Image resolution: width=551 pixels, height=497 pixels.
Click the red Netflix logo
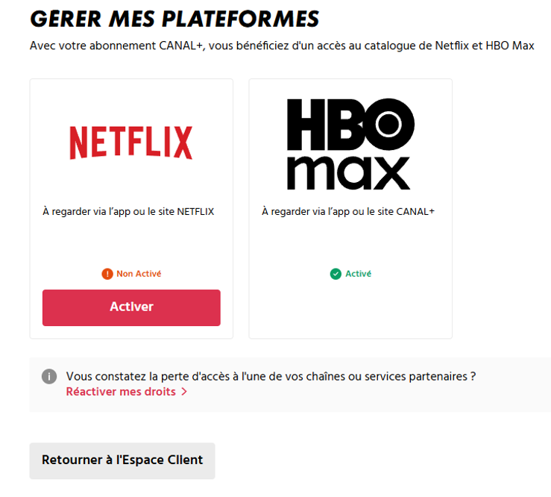click(x=131, y=143)
